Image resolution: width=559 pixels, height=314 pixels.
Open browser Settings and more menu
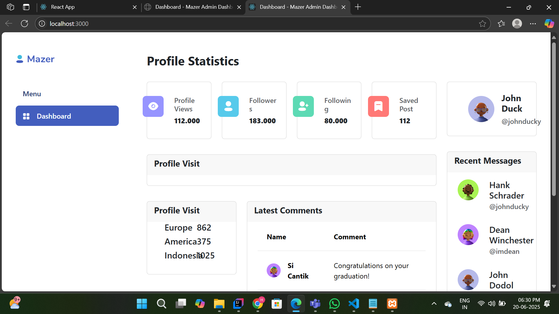(533, 24)
